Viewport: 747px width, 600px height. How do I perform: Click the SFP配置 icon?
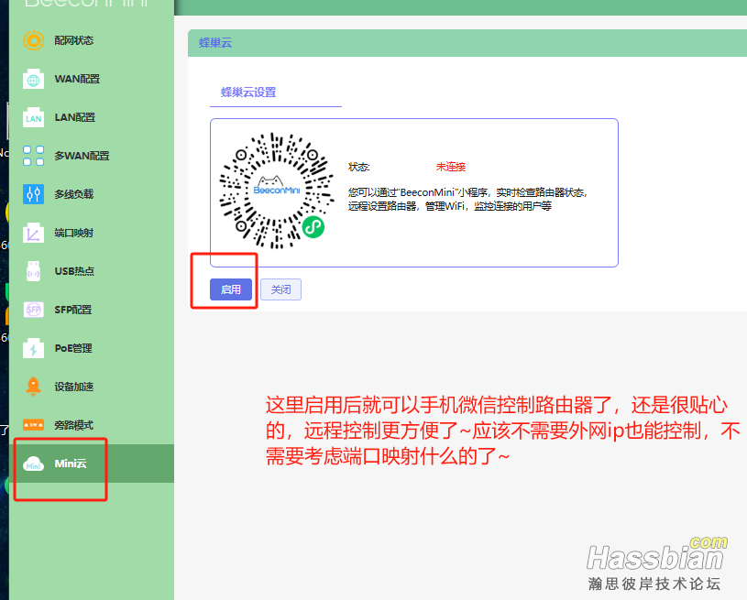(33, 310)
